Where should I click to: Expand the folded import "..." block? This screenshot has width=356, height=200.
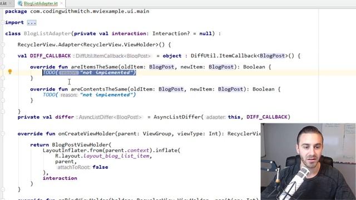(x=32, y=22)
